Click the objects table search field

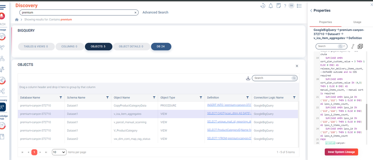(272, 78)
